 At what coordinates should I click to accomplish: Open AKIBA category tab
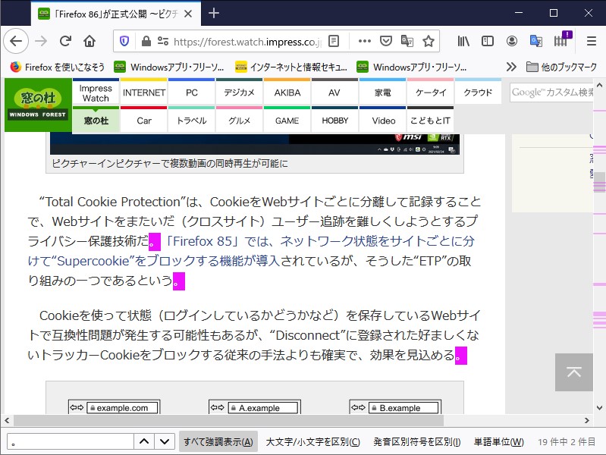point(287,93)
